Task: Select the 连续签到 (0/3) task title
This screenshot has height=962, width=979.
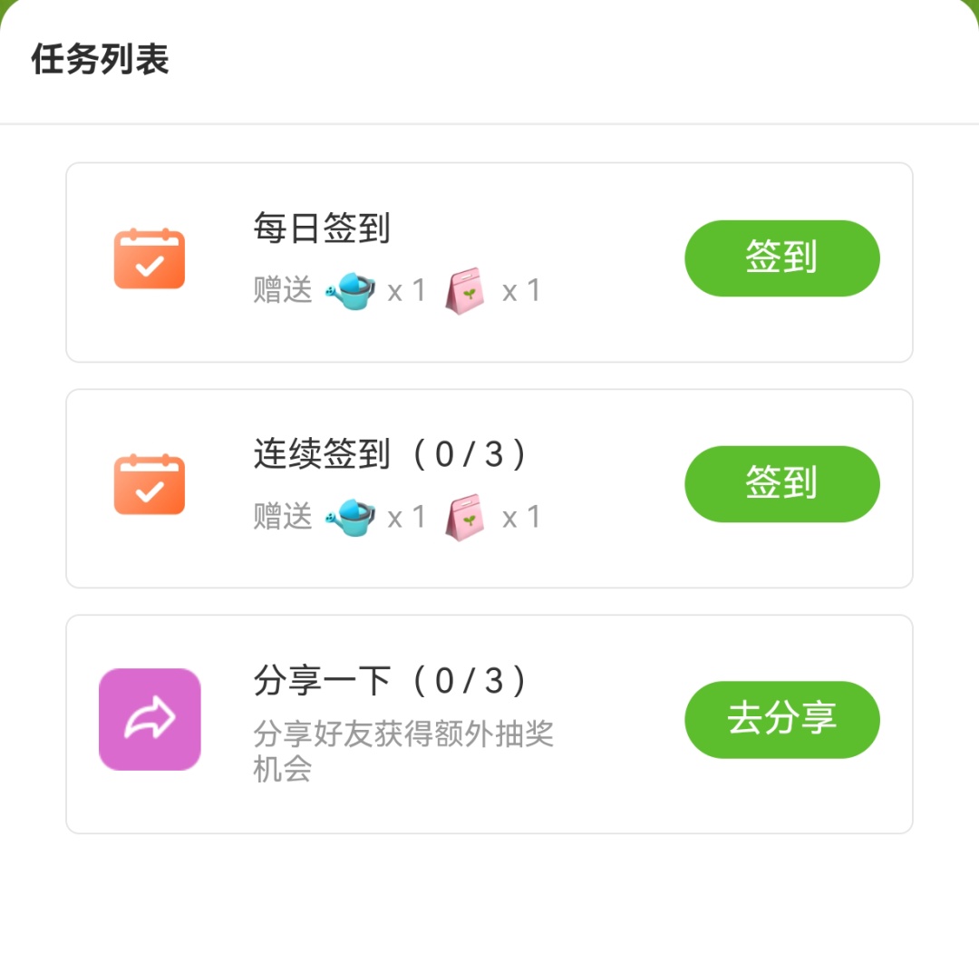Action: (390, 454)
